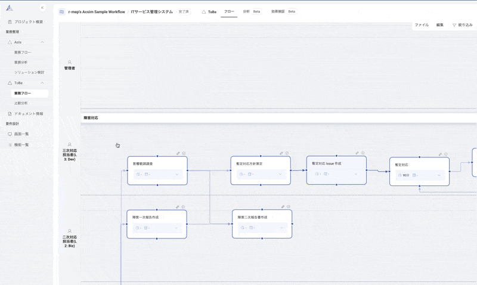The image size is (477, 285).
Task: Select the 障害二次報告書作成 task card
Action: pyautogui.click(x=262, y=224)
